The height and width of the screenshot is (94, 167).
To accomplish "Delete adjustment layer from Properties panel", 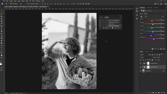I will pyautogui.click(x=164, y=49).
